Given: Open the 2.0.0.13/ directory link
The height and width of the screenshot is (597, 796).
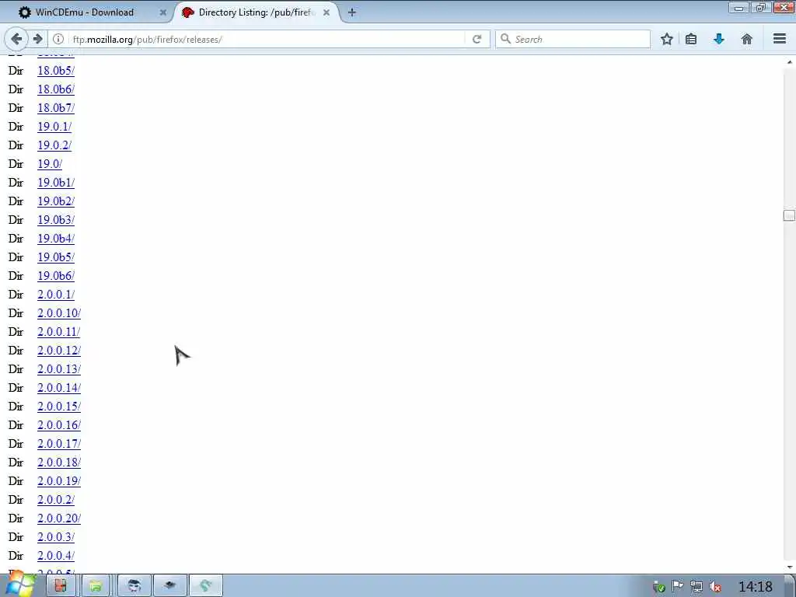Looking at the screenshot, I should pos(59,369).
